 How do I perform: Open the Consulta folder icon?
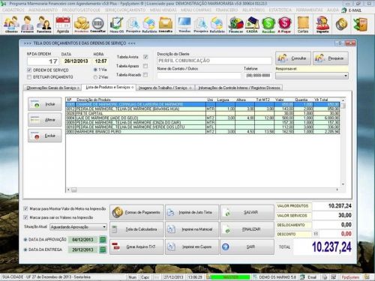tap(166, 24)
